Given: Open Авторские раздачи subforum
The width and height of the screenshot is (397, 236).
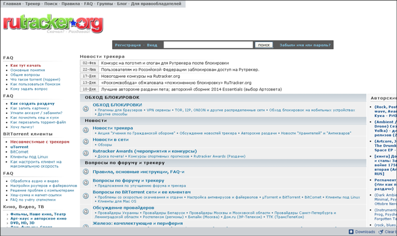Looking at the screenshot, I should 259,133.
